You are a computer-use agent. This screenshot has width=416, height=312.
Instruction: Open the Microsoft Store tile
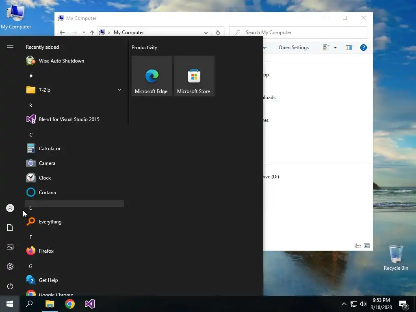click(194, 76)
